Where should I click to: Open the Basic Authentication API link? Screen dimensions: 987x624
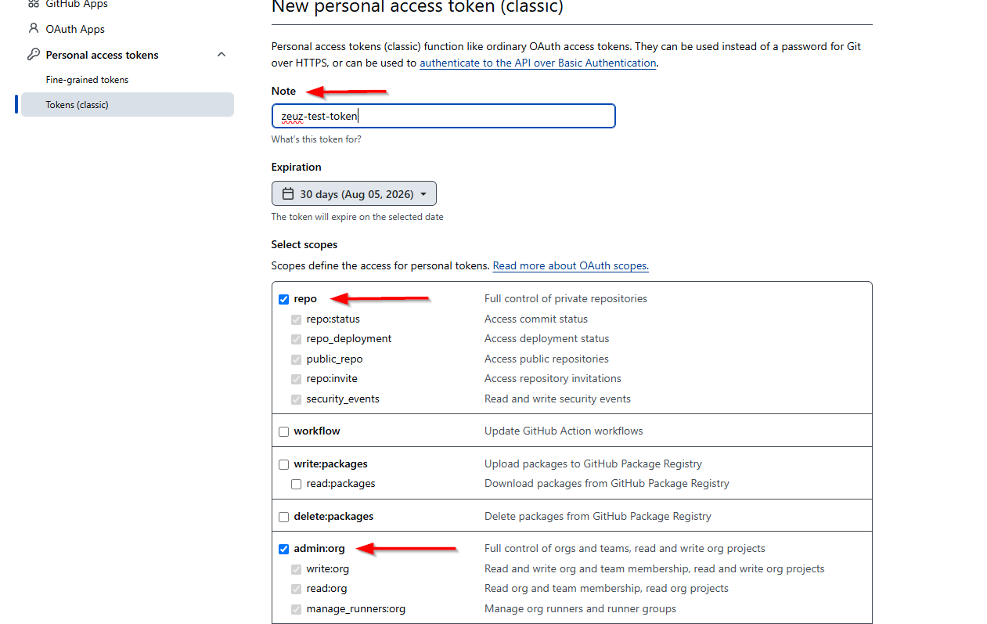click(x=538, y=63)
